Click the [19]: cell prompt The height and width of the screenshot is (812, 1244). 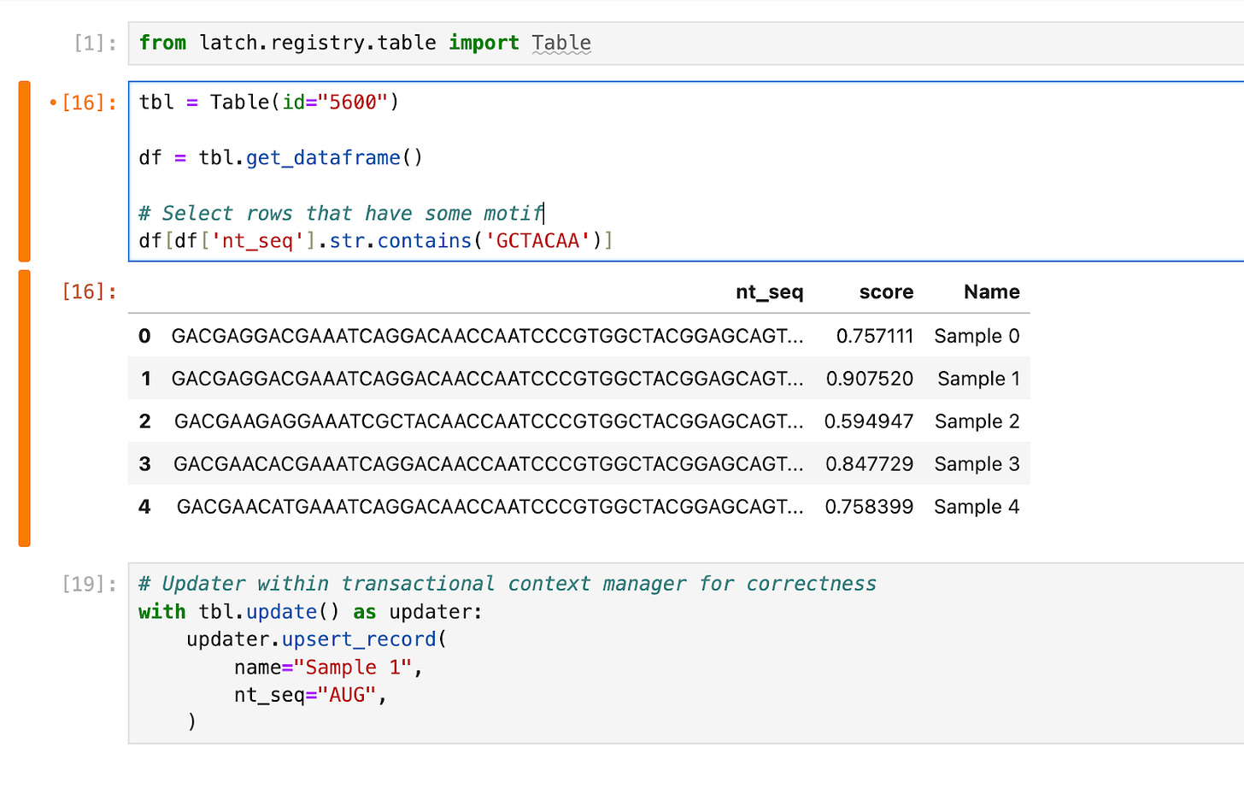coord(89,584)
